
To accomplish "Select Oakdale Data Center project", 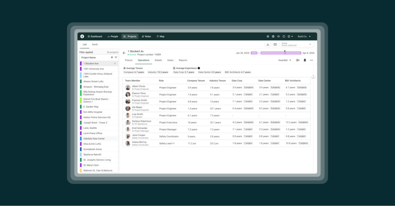I will 99,139.
